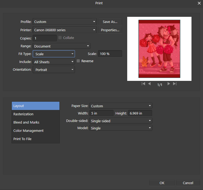Open the Bleed and Marks section
This screenshot has height=190, width=203.
[x=36, y=122]
